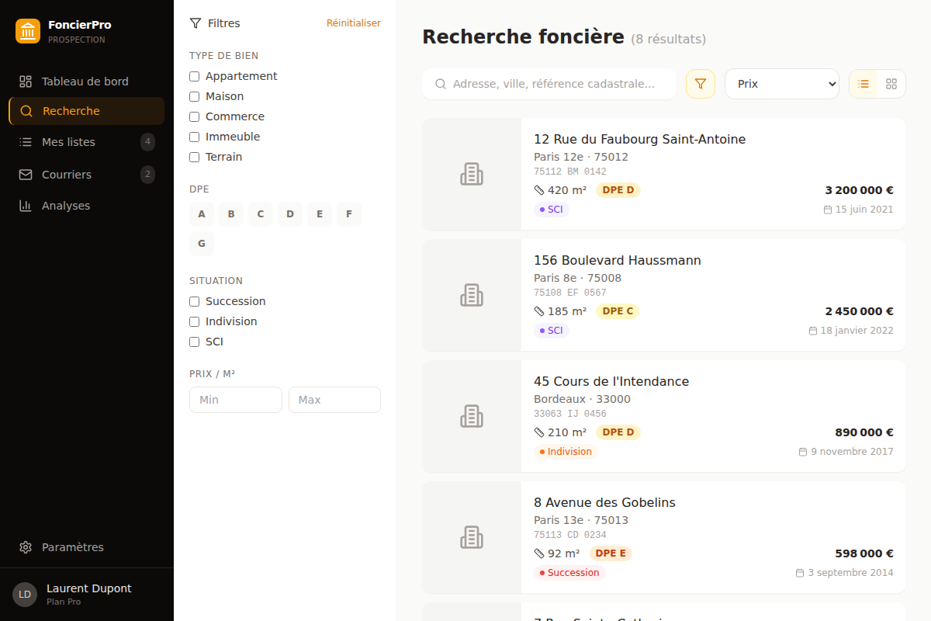
Task: Check the SCI situation checkbox
Action: [x=195, y=342]
